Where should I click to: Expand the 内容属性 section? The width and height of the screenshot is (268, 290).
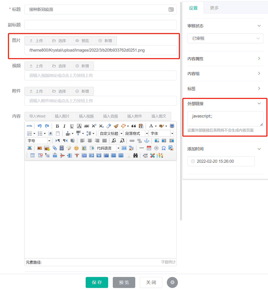click(225, 59)
